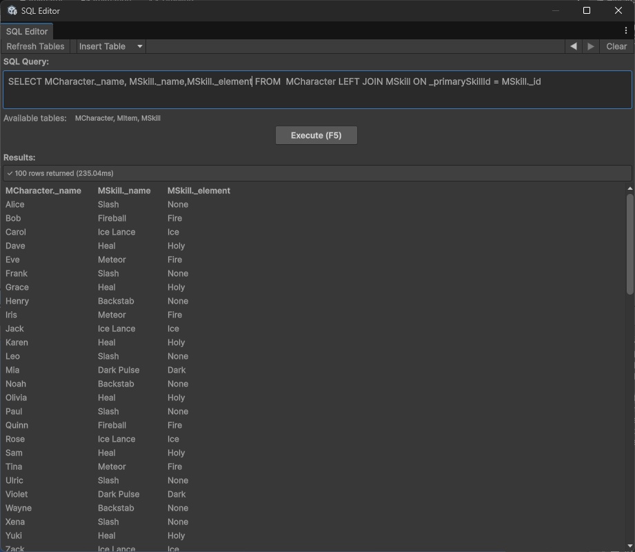The image size is (635, 552).
Task: Click the MCharacter._name column header
Action: (x=43, y=190)
